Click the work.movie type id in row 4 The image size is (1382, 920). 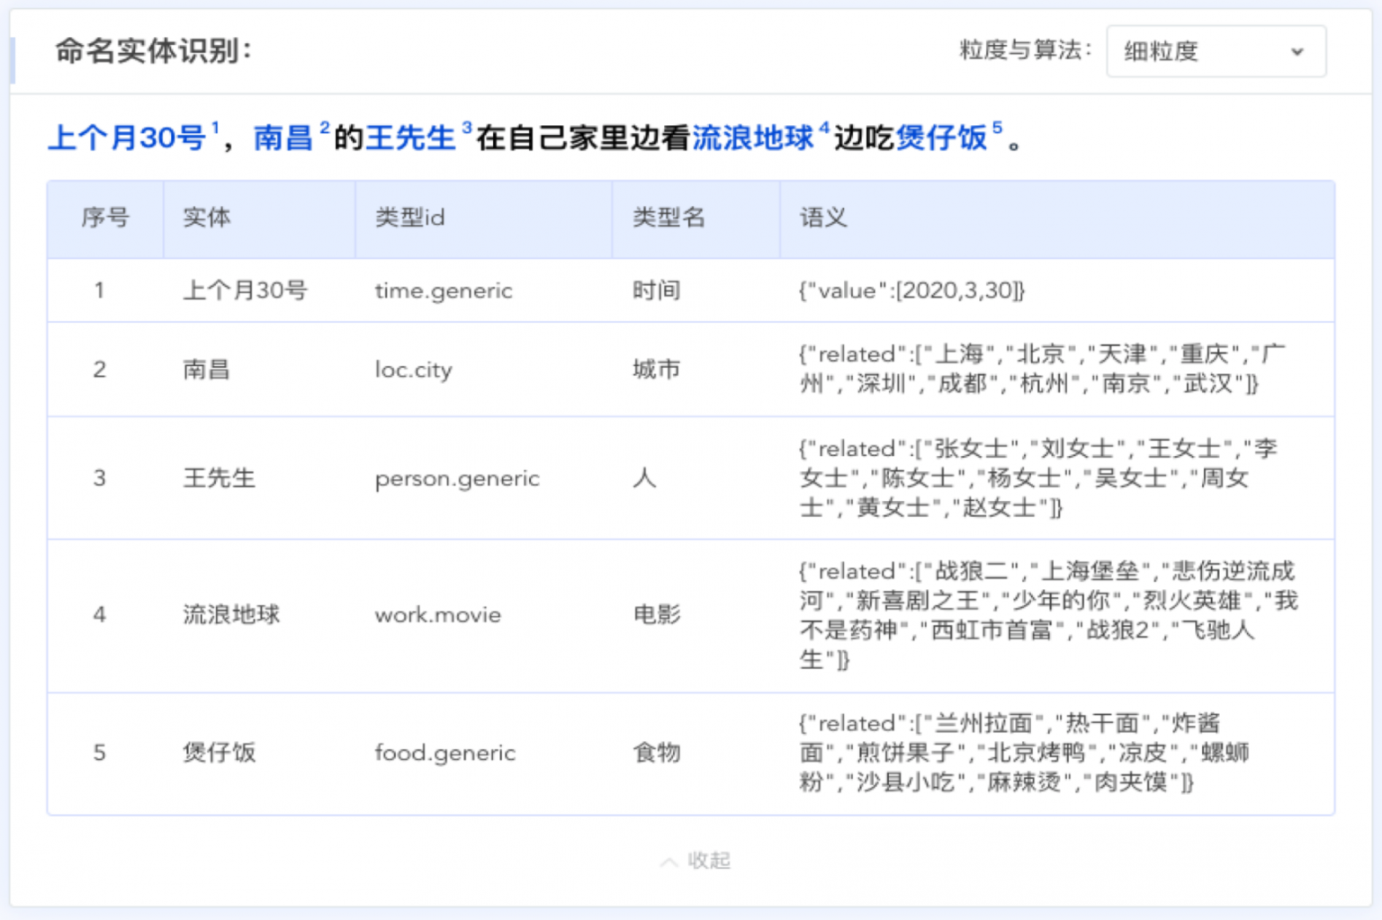(x=437, y=615)
